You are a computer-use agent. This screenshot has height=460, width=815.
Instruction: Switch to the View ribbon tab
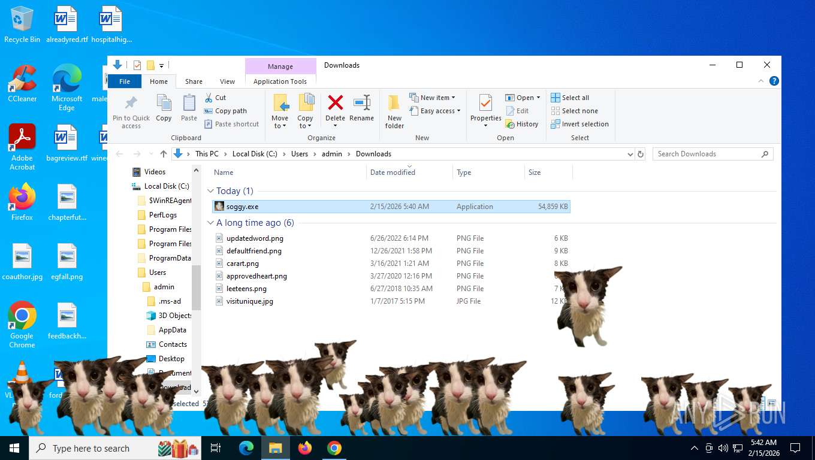tap(227, 81)
